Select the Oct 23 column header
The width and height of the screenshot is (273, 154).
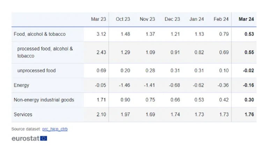pos(123,19)
